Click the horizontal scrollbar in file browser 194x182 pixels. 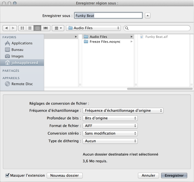click(159, 89)
